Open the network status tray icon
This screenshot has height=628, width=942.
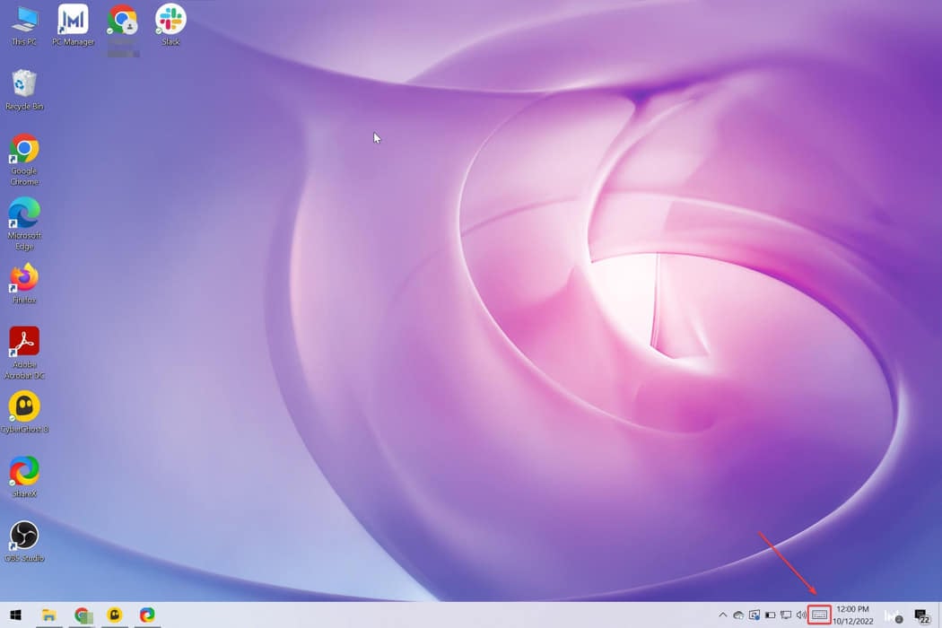[x=786, y=615]
